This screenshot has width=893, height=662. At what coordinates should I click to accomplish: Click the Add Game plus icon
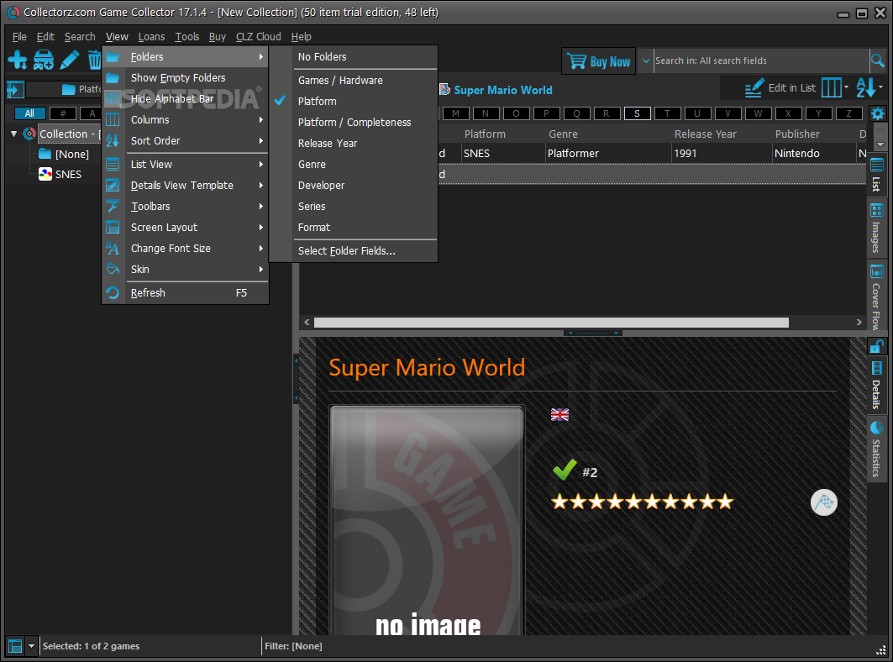coord(17,60)
